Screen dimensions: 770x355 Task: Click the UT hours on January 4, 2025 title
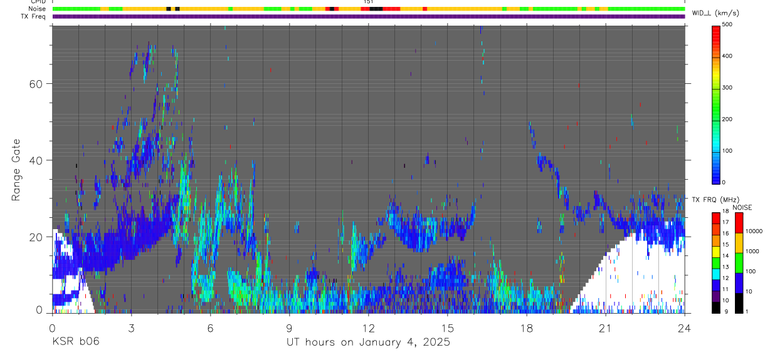click(368, 342)
